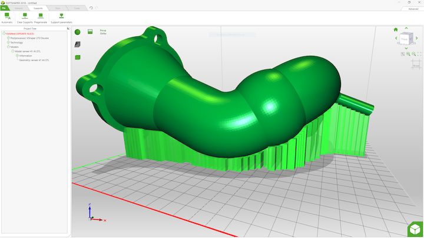Image resolution: width=424 pixels, height=238 pixels.
Task: Click the zoom in magnifier icon
Action: coord(408,54)
